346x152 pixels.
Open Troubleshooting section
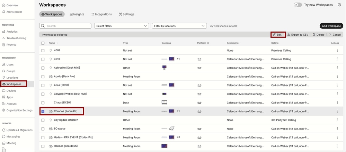14,38
